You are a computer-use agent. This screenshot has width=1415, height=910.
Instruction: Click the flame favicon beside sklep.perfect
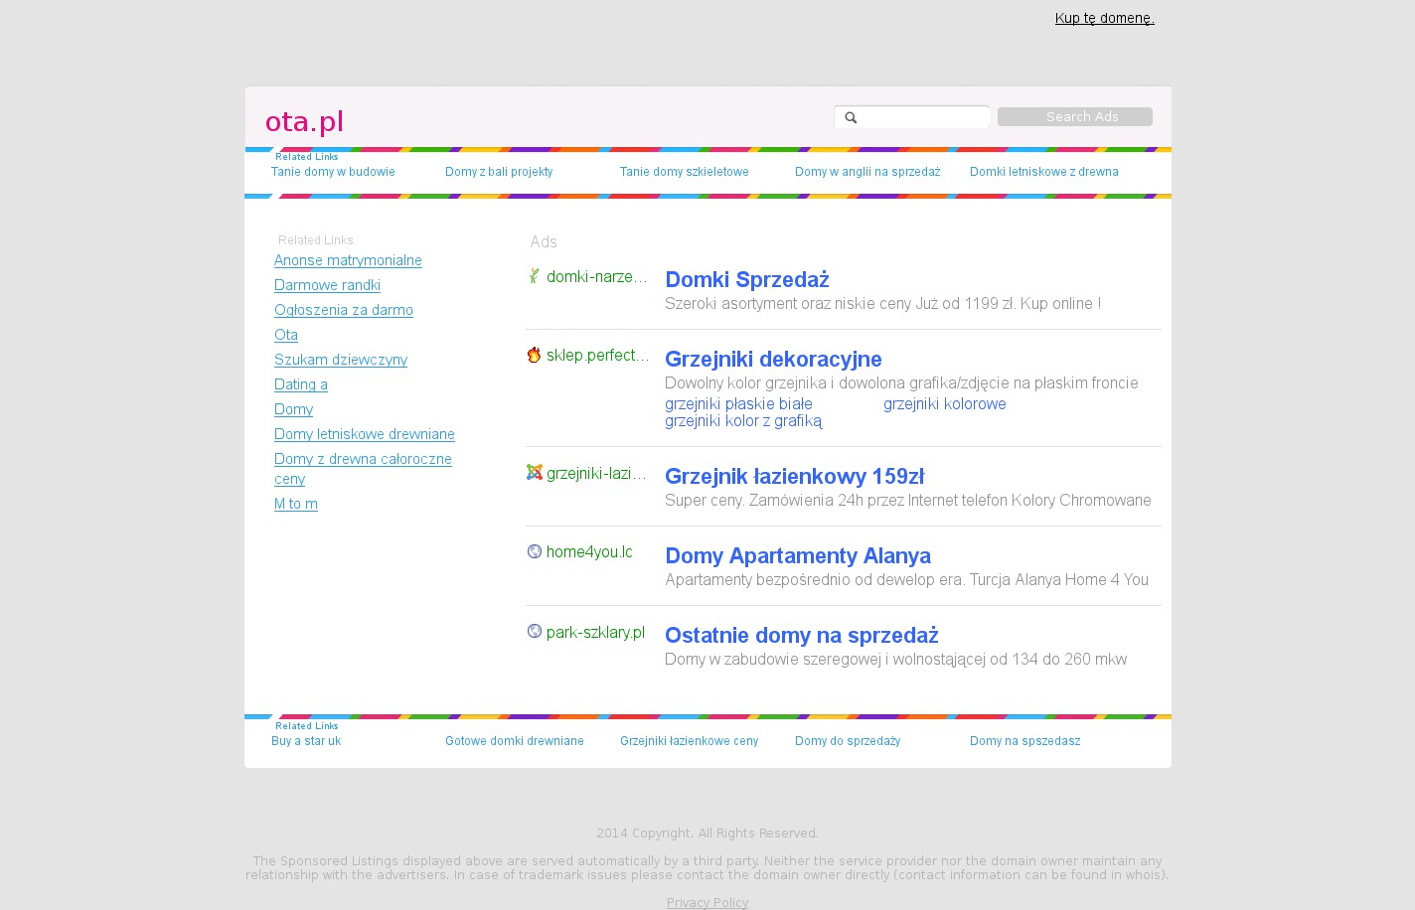[x=534, y=355]
